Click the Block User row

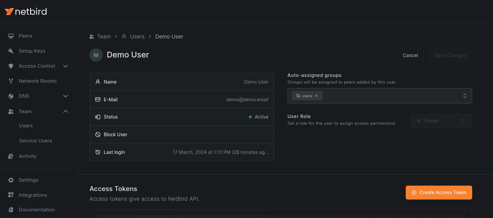pos(182,134)
